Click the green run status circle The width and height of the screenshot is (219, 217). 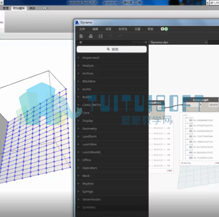166,29
